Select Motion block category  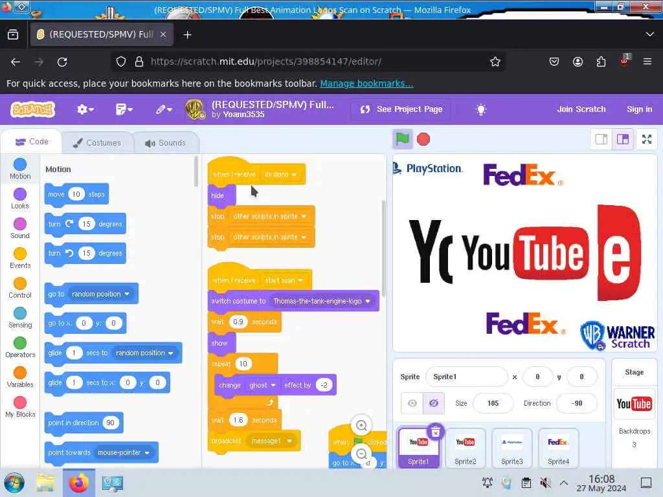(20, 169)
